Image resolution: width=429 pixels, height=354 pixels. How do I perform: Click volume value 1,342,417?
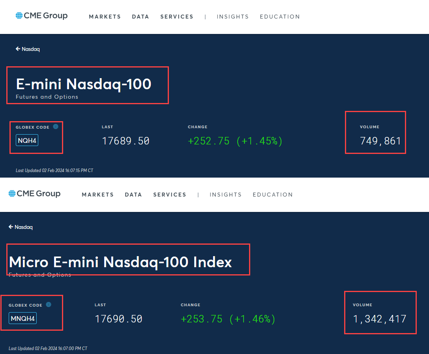point(380,319)
